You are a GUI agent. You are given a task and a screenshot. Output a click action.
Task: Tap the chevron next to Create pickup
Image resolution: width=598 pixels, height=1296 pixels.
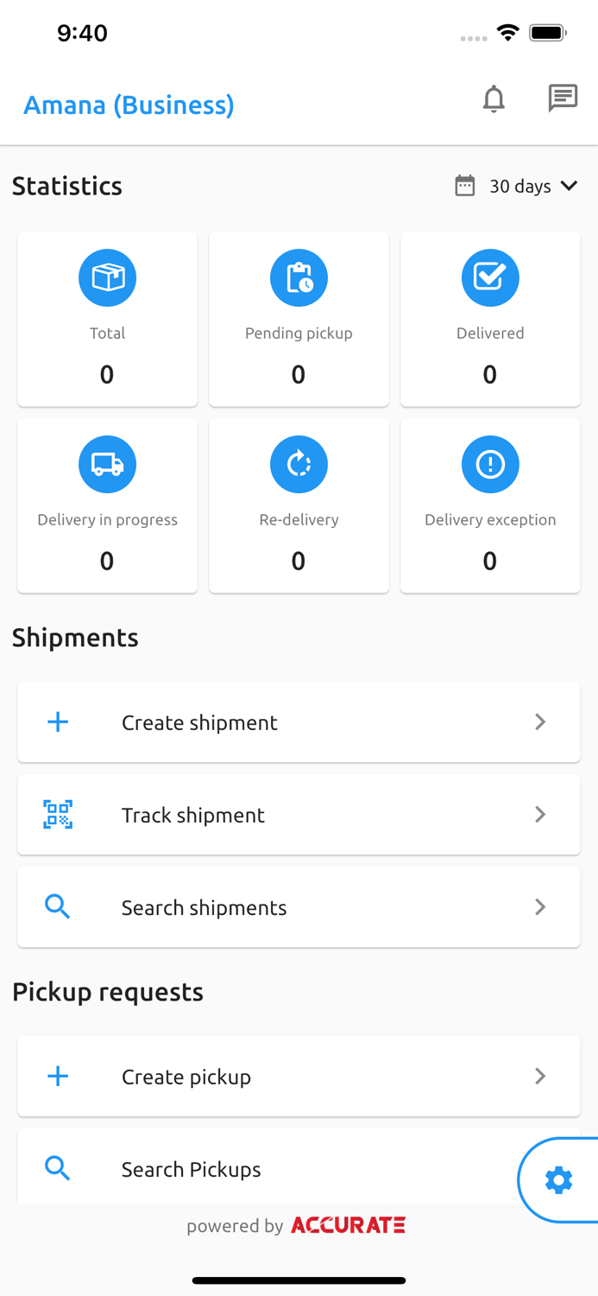point(540,1077)
